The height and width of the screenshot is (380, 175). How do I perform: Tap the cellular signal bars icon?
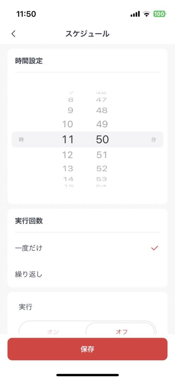(x=135, y=14)
